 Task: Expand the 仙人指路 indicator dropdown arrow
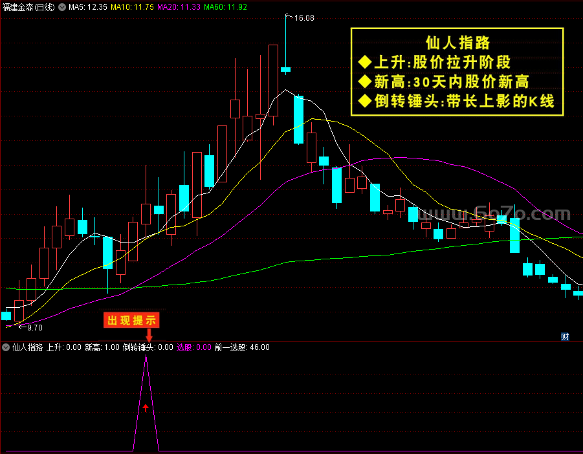click(6, 347)
